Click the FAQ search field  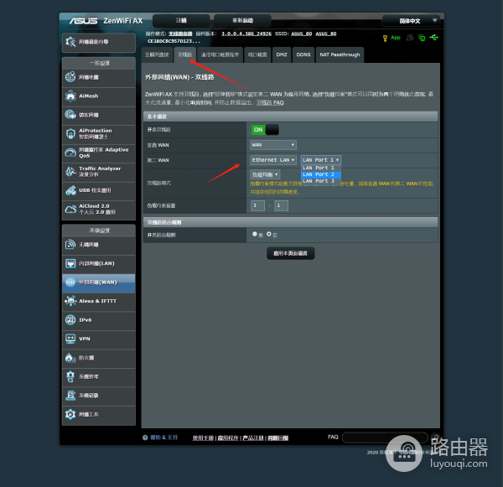click(x=385, y=438)
